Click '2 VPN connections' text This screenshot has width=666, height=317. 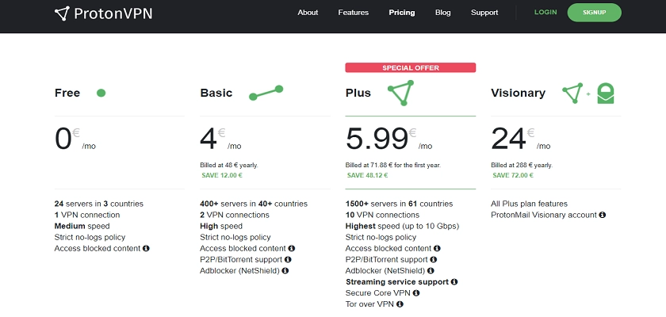coord(235,215)
